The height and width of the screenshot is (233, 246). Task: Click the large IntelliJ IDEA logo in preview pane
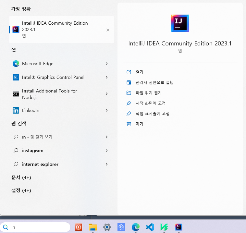pos(180,23)
